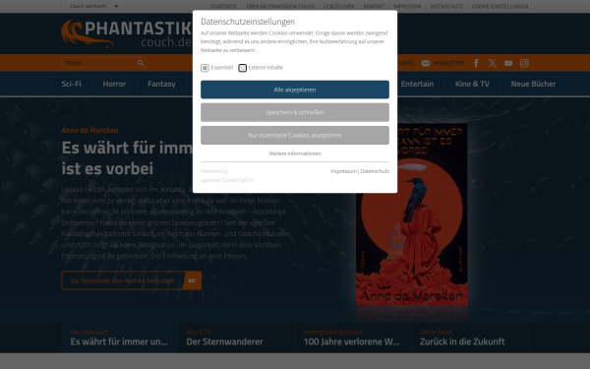590x369 pixels.
Task: Click zur Rezension von Andrea Bettschart
Action: click(x=122, y=280)
